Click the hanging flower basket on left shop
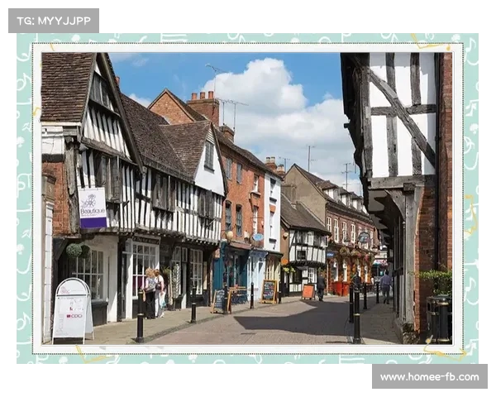Image resolution: width=496 pixels, height=397 pixels. (75, 250)
